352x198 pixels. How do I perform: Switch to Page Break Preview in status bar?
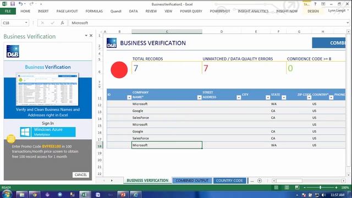[297, 188]
